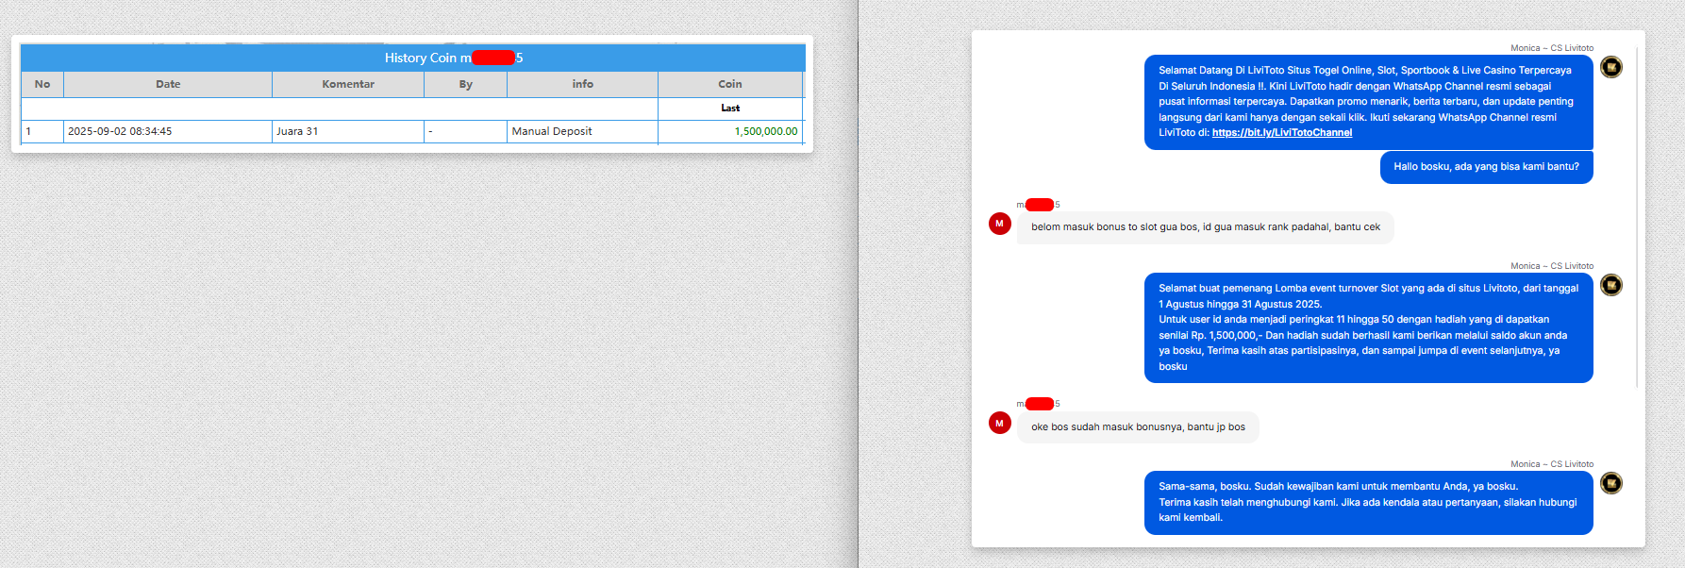Click the 'Sama-sama, bosku' reply bubble
Screen dimensions: 1685x568
(1369, 503)
